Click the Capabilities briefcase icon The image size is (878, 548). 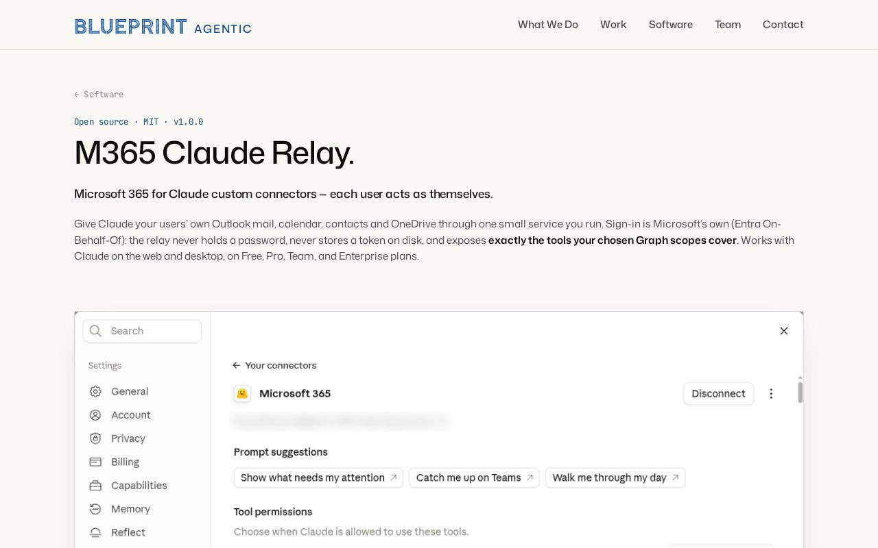pyautogui.click(x=95, y=486)
